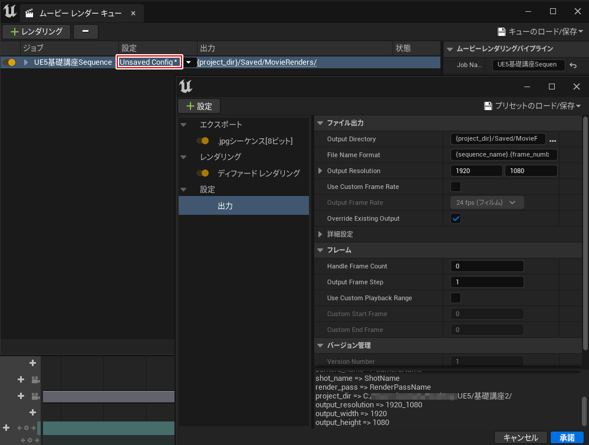The image size is (589, 445).
Task: Switch to the ムービー レンダー キュー tab
Action: click(80, 13)
